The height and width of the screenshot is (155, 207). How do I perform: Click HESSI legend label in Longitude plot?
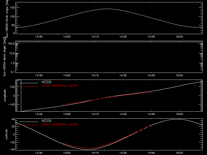46,82
